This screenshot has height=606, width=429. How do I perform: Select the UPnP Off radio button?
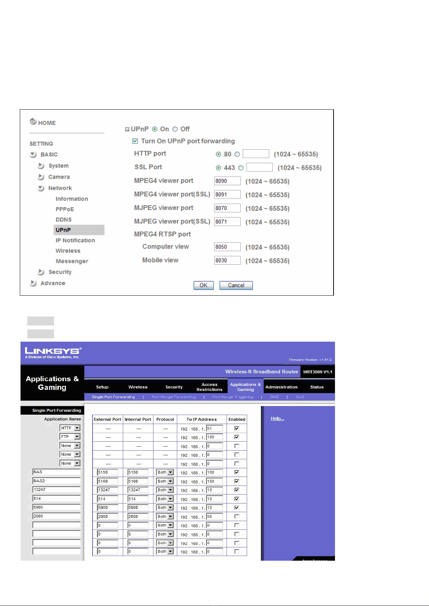coord(175,129)
